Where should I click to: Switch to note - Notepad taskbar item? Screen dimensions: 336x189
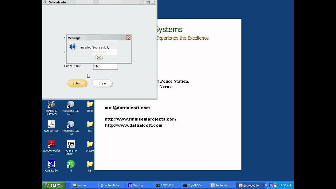pyautogui.click(x=112, y=185)
